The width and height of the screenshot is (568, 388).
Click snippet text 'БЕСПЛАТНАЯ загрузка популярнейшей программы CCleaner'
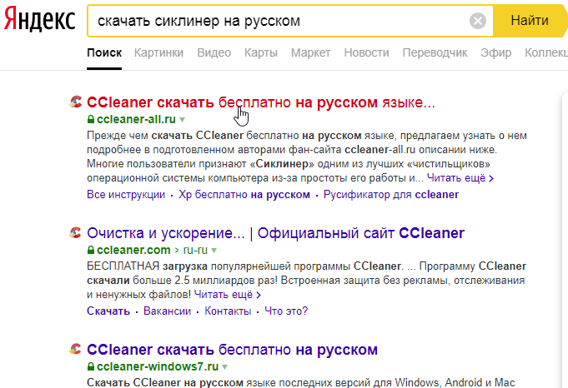[x=244, y=266]
